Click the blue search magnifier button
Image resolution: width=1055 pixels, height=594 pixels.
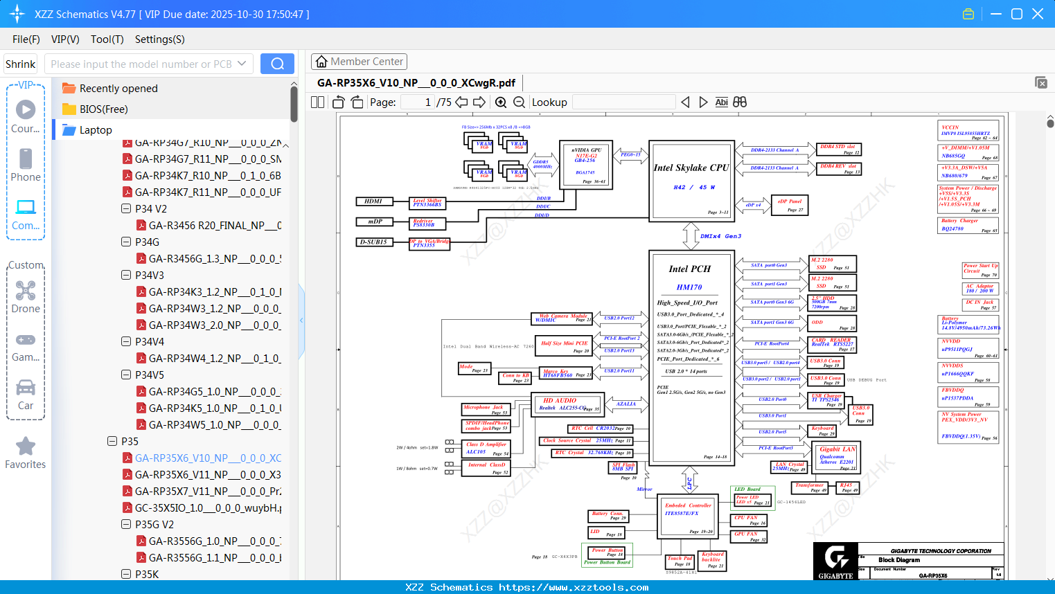pyautogui.click(x=277, y=64)
